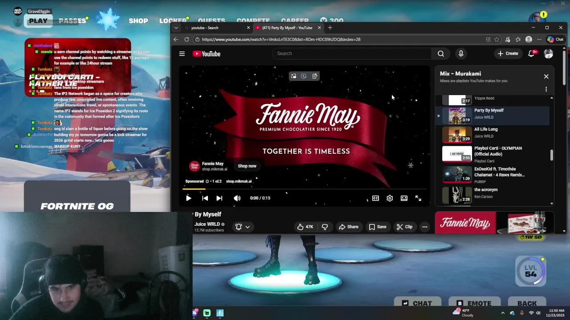Click the YouTube Create button
Viewport: 570px width, 320px height.
point(508,54)
